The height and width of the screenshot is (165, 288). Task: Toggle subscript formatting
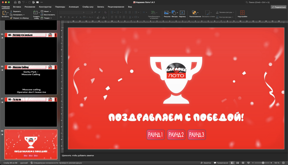(x=80, y=17)
